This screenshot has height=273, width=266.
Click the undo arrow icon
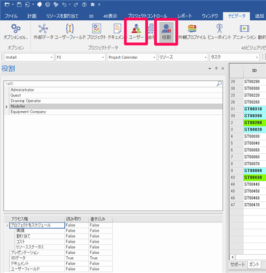pyautogui.click(x=64, y=5)
